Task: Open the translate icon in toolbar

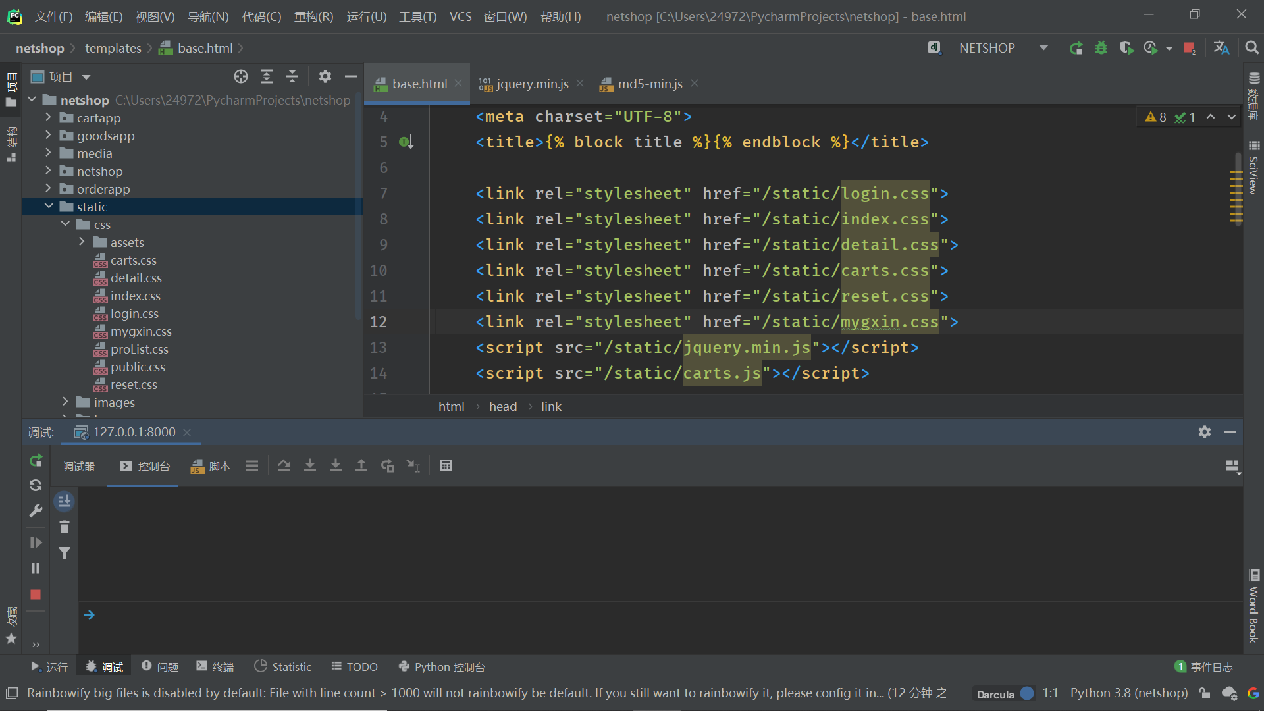Action: click(x=1221, y=48)
